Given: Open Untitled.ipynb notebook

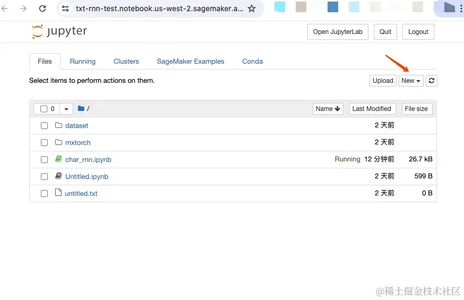Looking at the screenshot, I should [x=87, y=176].
